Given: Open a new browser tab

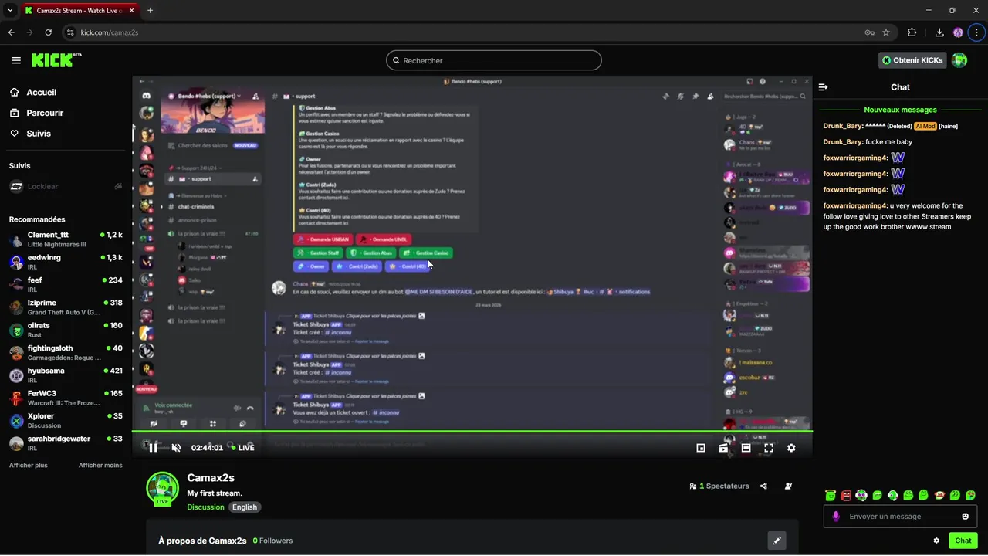Looking at the screenshot, I should click(150, 11).
